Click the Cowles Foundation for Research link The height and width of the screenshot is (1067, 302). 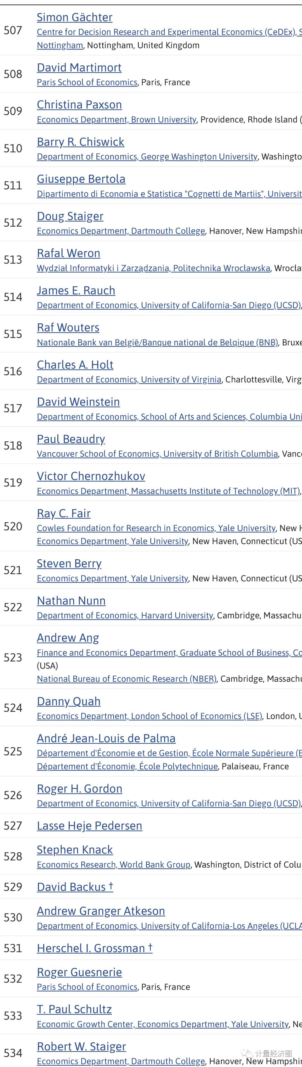coord(156,528)
